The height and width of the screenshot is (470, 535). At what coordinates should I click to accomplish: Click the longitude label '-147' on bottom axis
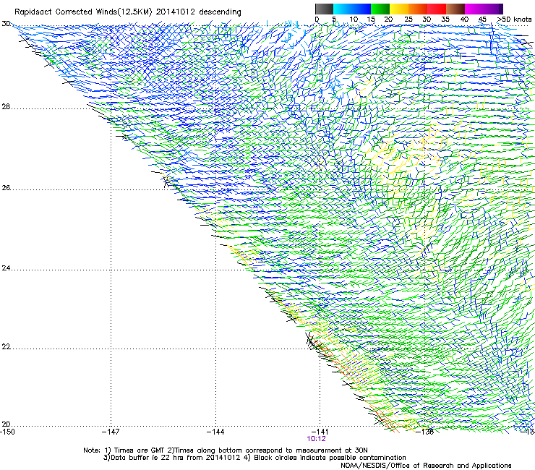click(x=111, y=432)
